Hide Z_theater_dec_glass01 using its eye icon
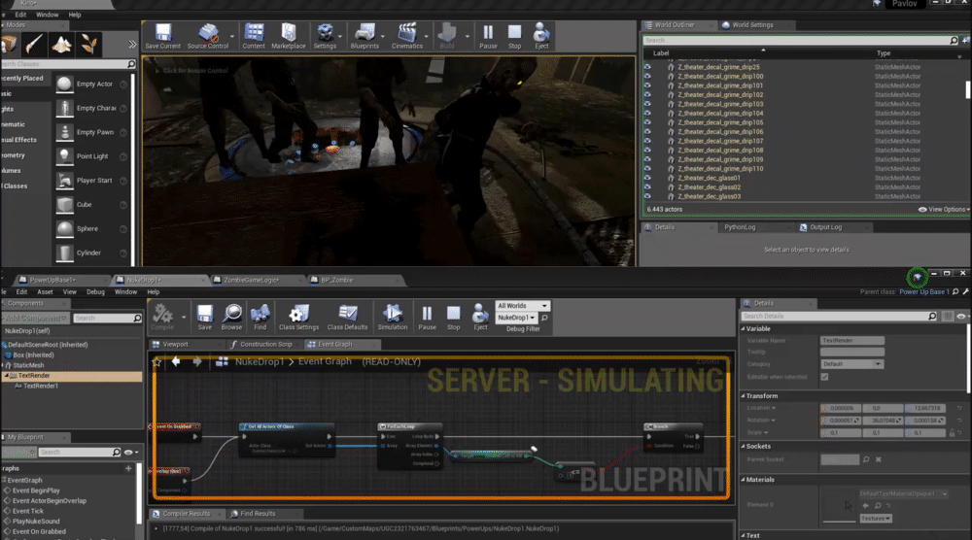Viewport: 972px width, 540px height. (x=648, y=178)
